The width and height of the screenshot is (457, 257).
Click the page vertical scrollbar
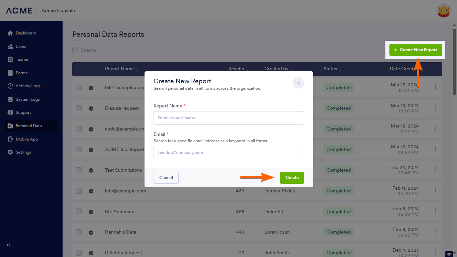click(x=454, y=60)
